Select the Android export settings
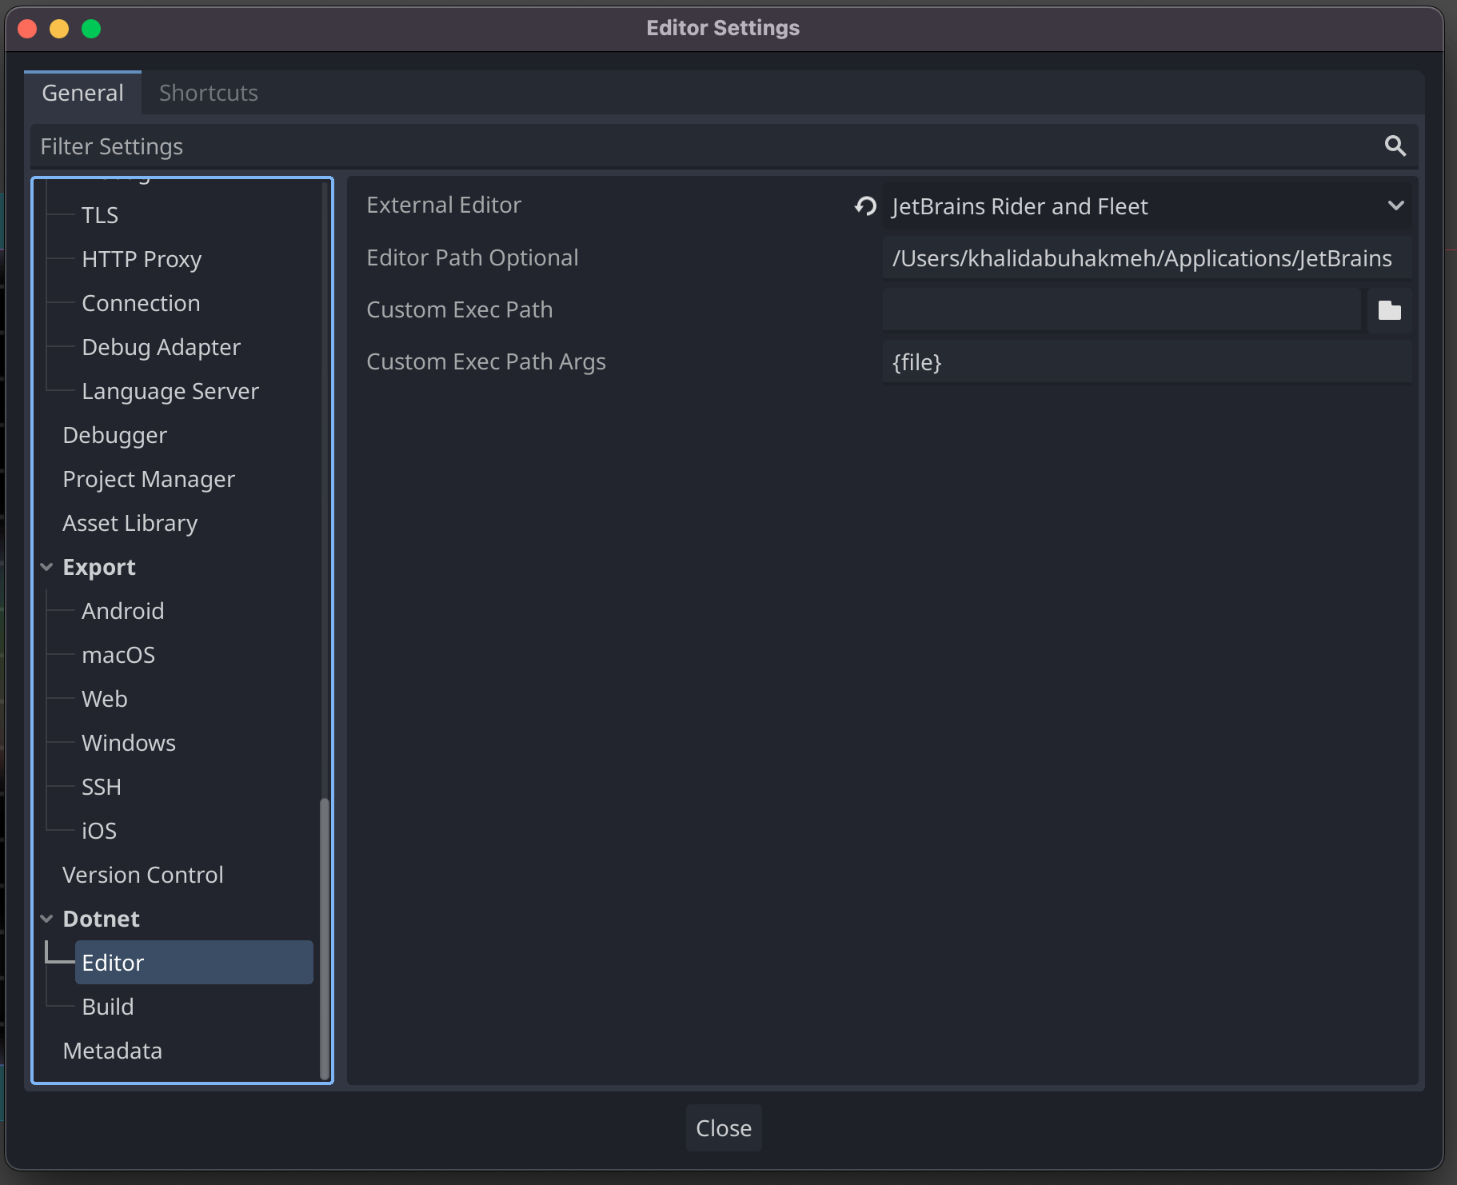1457x1185 pixels. (x=123, y=611)
